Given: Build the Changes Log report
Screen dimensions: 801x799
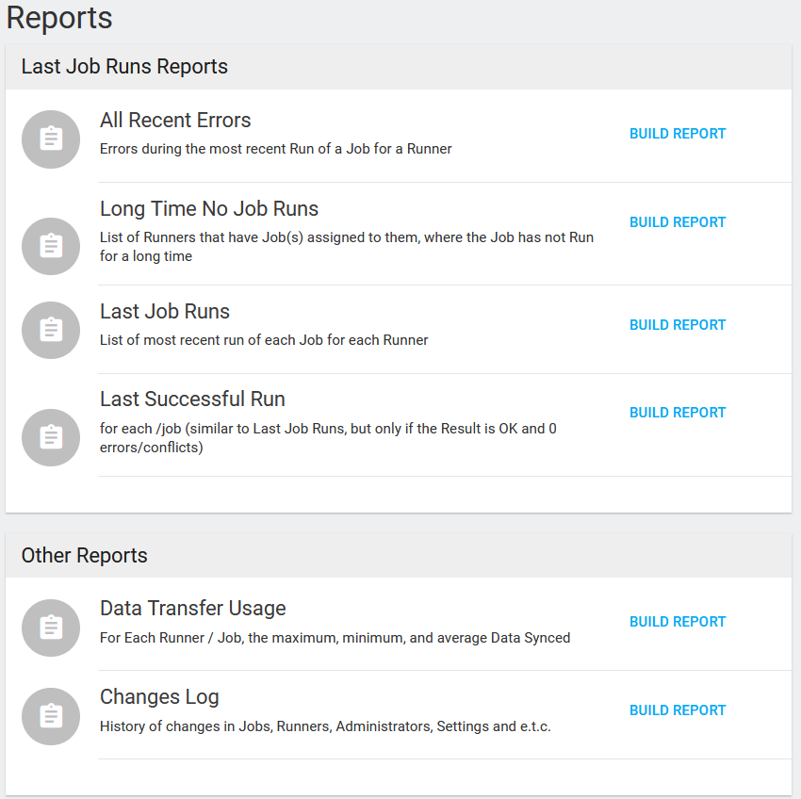Looking at the screenshot, I should 678,709.
